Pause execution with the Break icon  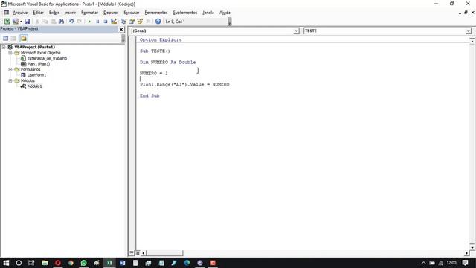tap(97, 22)
